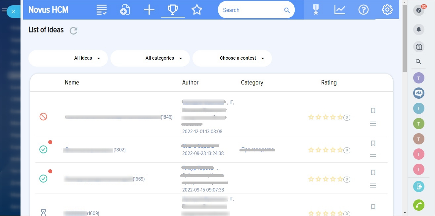Open the checklist icon in header

tap(102, 10)
